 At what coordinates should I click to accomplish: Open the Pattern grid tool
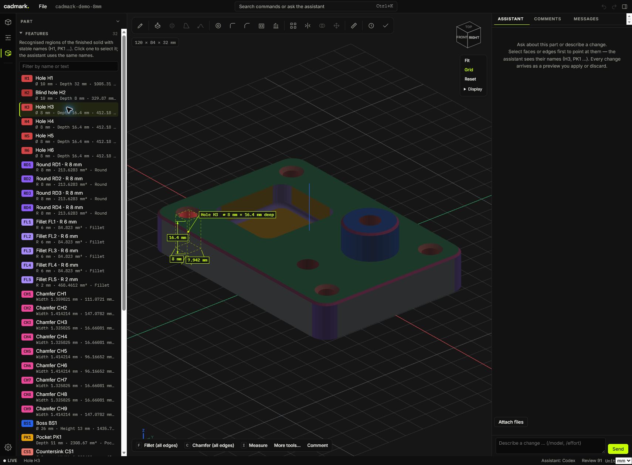[x=293, y=26]
